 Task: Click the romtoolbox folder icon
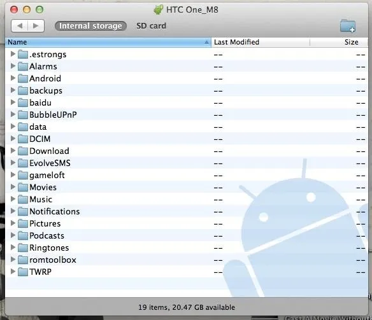point(23,260)
